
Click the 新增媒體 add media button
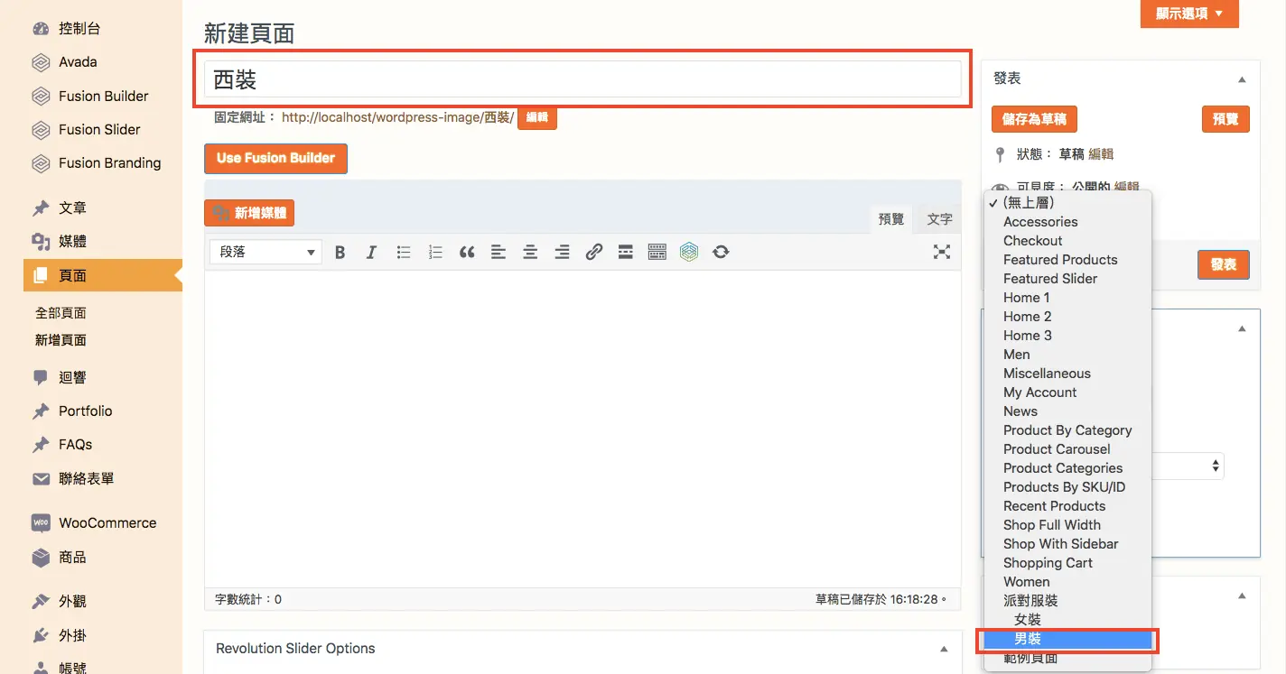249,214
